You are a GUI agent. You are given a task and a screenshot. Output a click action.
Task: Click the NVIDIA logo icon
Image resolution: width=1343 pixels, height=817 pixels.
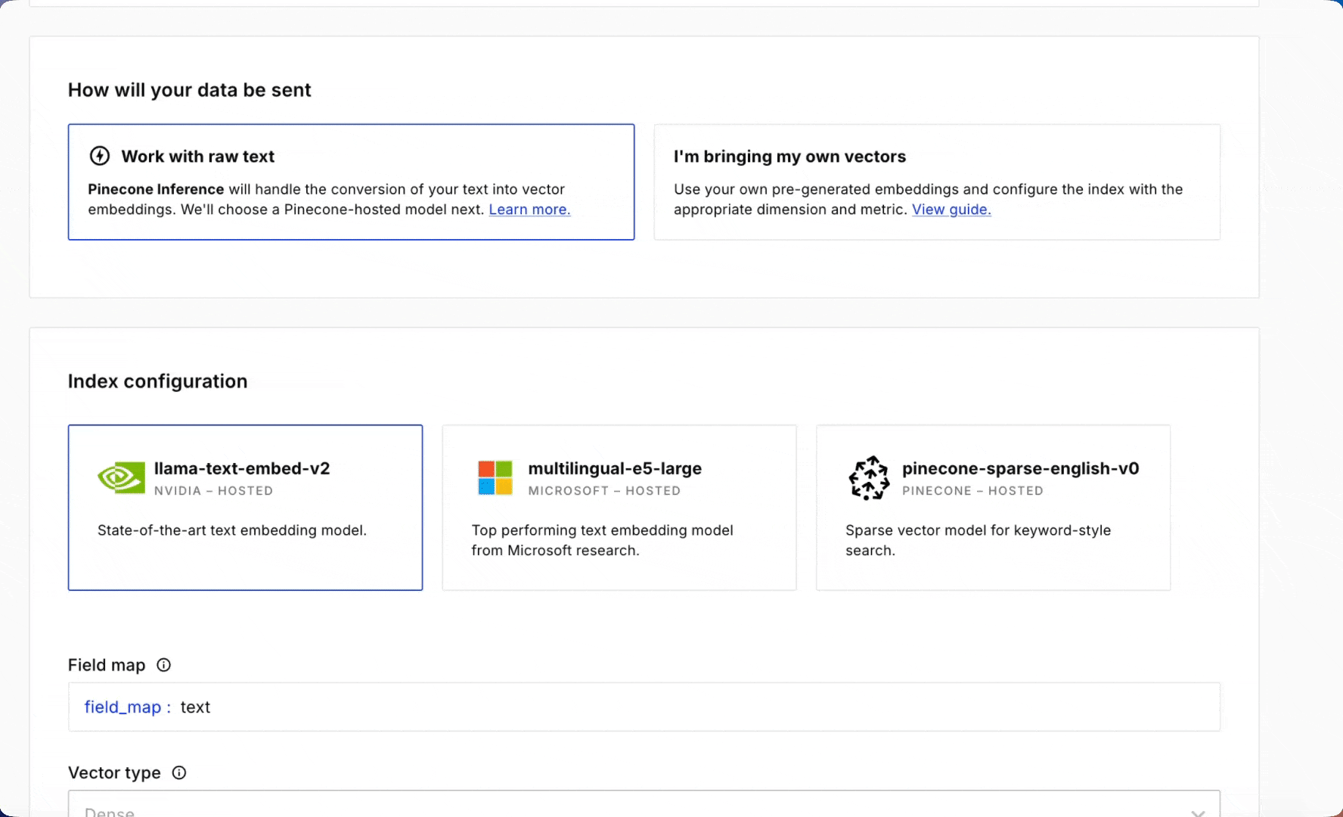point(121,478)
